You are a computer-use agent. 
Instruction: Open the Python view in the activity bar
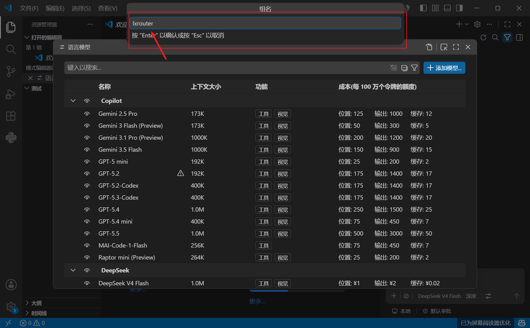pos(11,138)
